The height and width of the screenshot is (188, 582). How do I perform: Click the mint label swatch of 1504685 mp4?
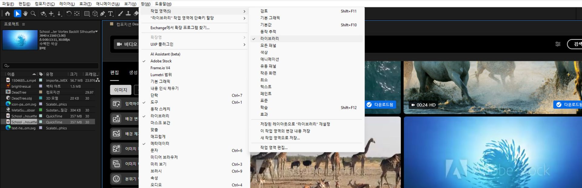(x=40, y=80)
